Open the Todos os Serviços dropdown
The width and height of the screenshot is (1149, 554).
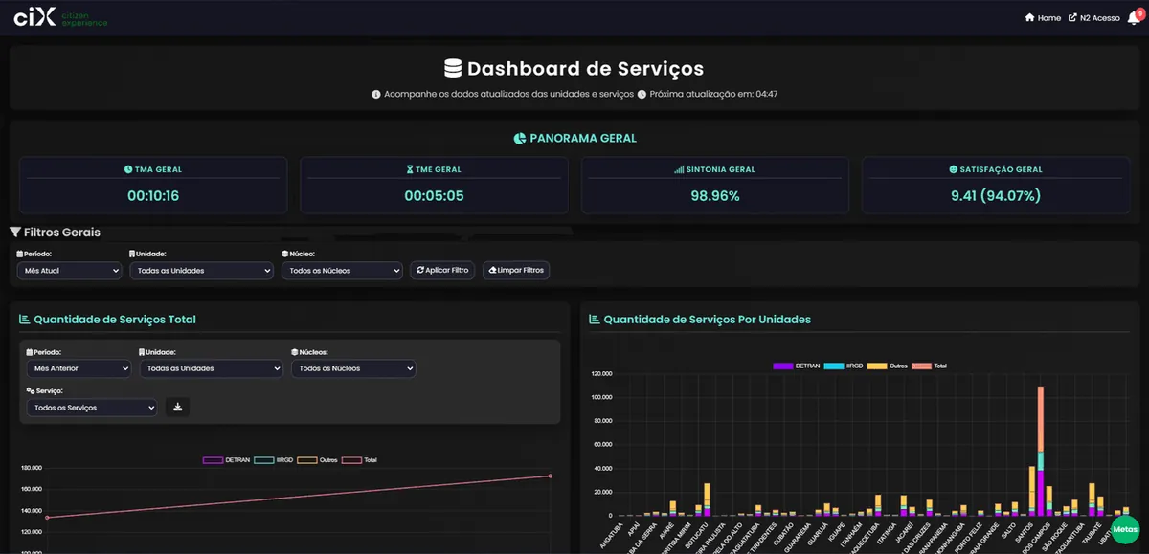[92, 408]
